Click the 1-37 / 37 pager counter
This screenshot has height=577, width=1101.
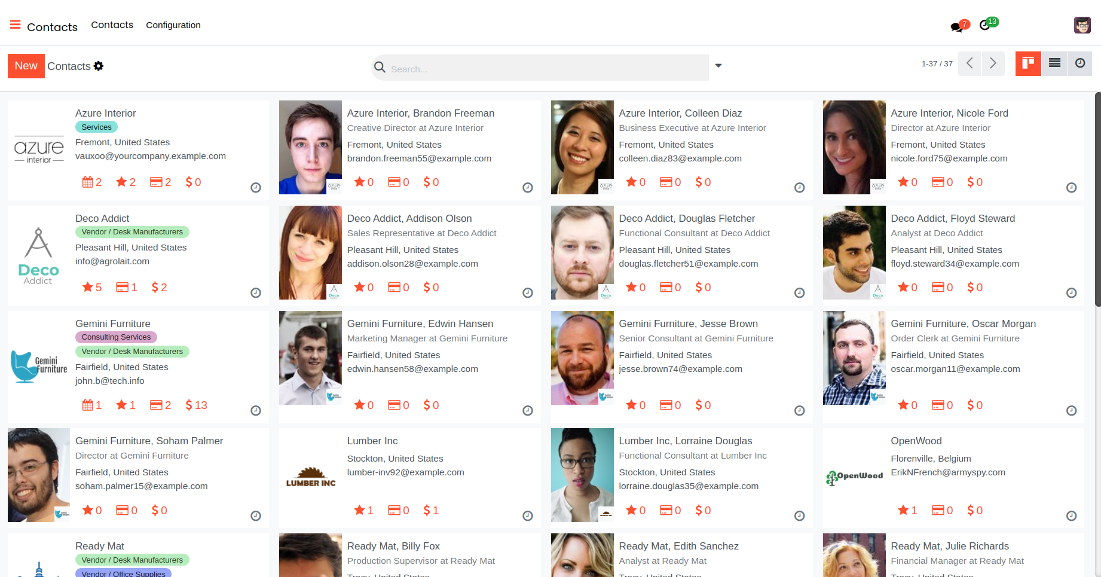tap(937, 64)
